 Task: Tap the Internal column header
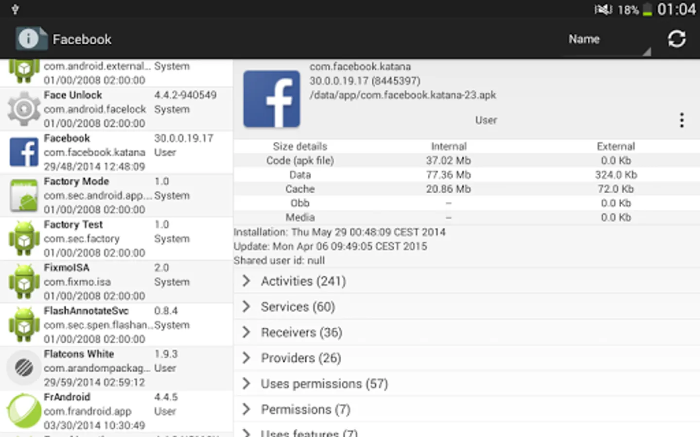(449, 146)
